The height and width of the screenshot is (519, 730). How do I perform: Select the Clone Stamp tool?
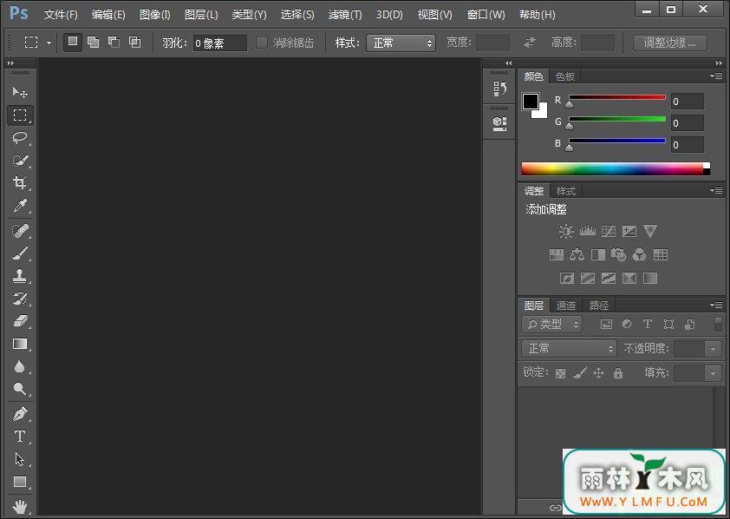click(20, 276)
